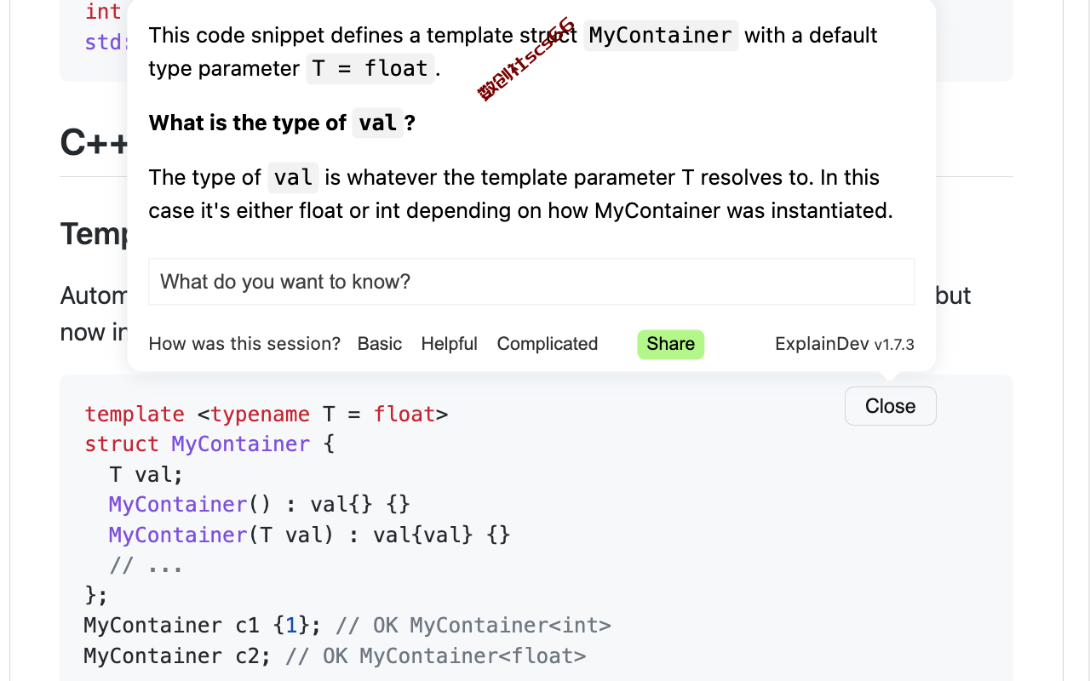
Task: Close the explanation popup
Action: pos(891,406)
